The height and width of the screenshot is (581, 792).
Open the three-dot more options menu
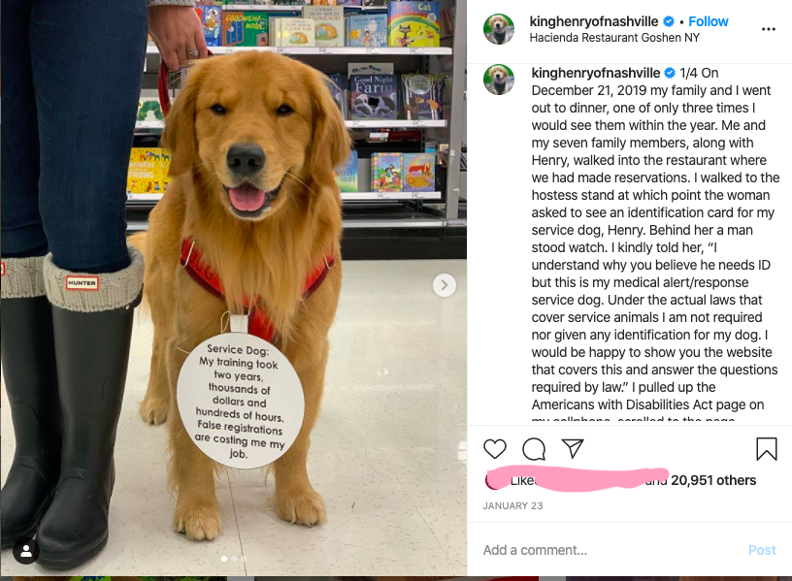click(769, 29)
